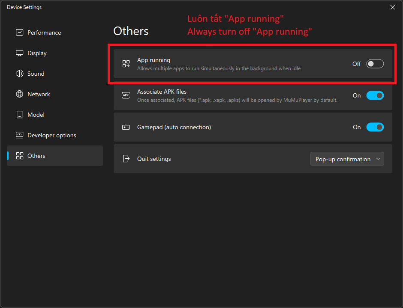Click the Performance chart icon in sidebar
This screenshot has width=403, height=308.
point(20,33)
